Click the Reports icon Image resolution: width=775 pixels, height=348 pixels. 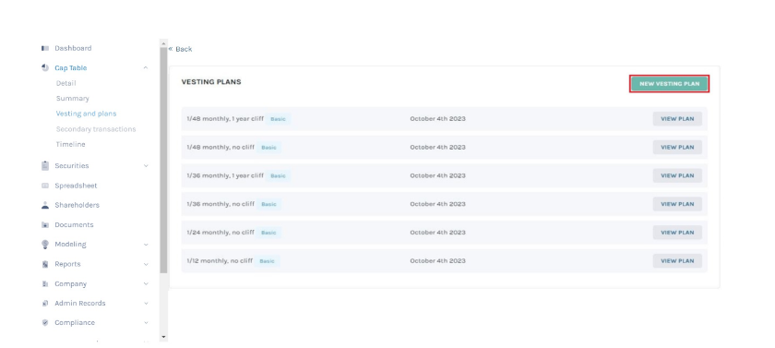(x=45, y=264)
